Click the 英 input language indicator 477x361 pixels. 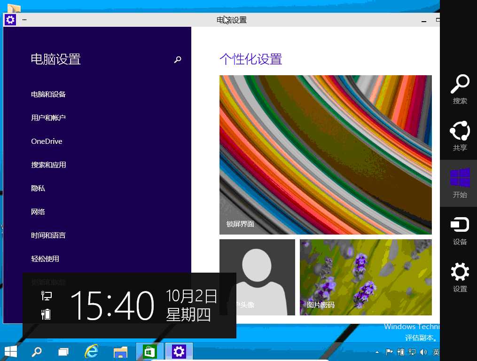[x=436, y=352]
